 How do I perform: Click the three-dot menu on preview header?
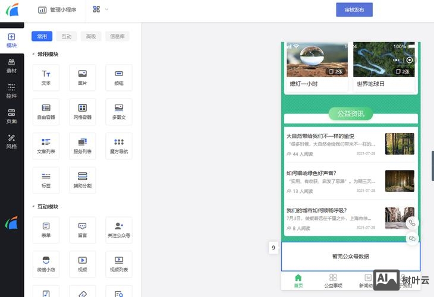click(396, 60)
